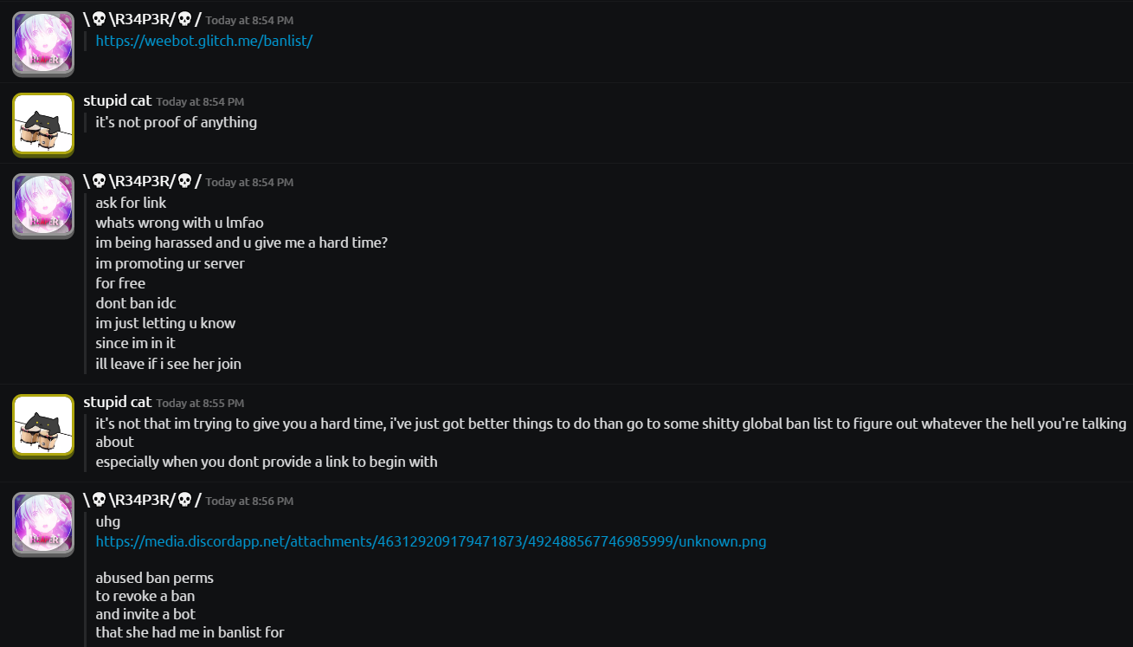Screen dimensions: 1133x647
Task: Click the "it's not proof of anything" message
Action: click(x=176, y=122)
